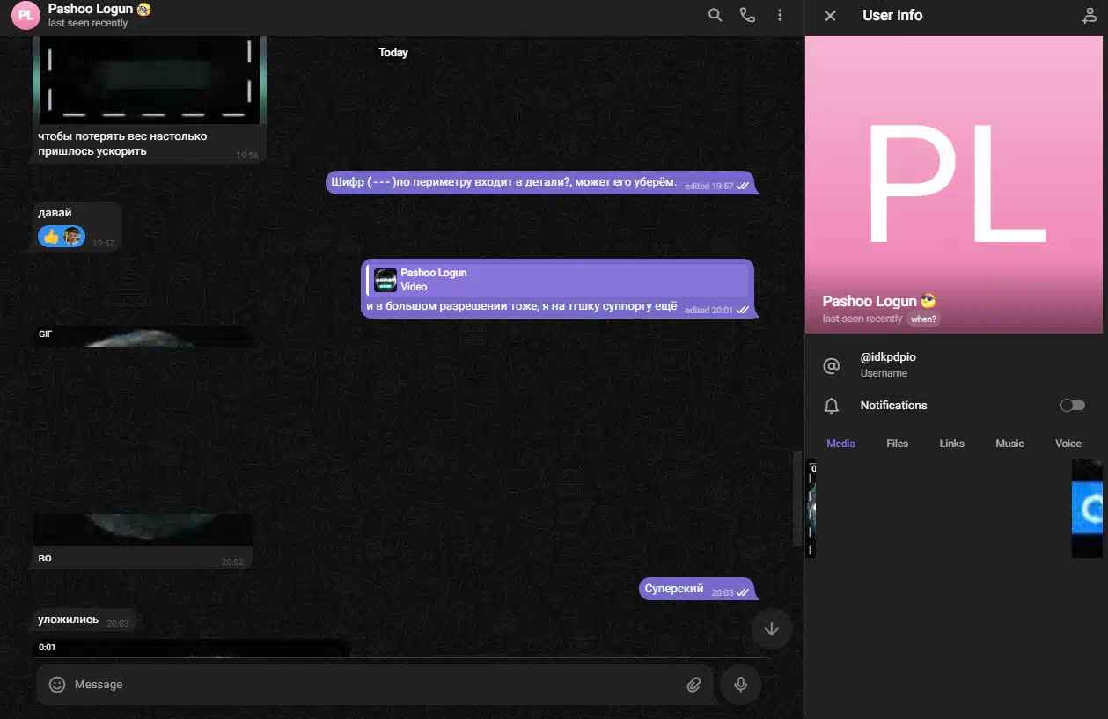Switch to the Files tab
This screenshot has height=719, width=1108.
[x=897, y=444]
